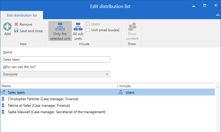Click the Include column header
This screenshot has width=221, height=132.
tap(165, 86)
